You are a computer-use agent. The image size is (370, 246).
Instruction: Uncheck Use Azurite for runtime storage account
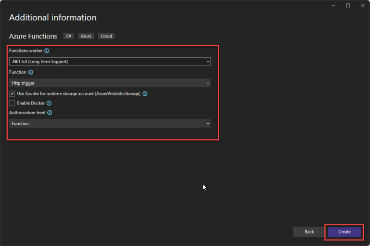point(12,94)
